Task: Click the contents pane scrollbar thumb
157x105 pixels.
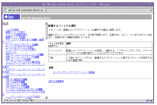Action: (x=46, y=32)
